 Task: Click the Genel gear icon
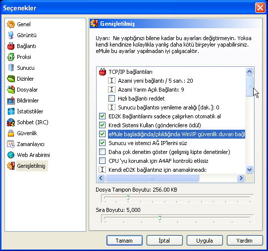point(11,24)
